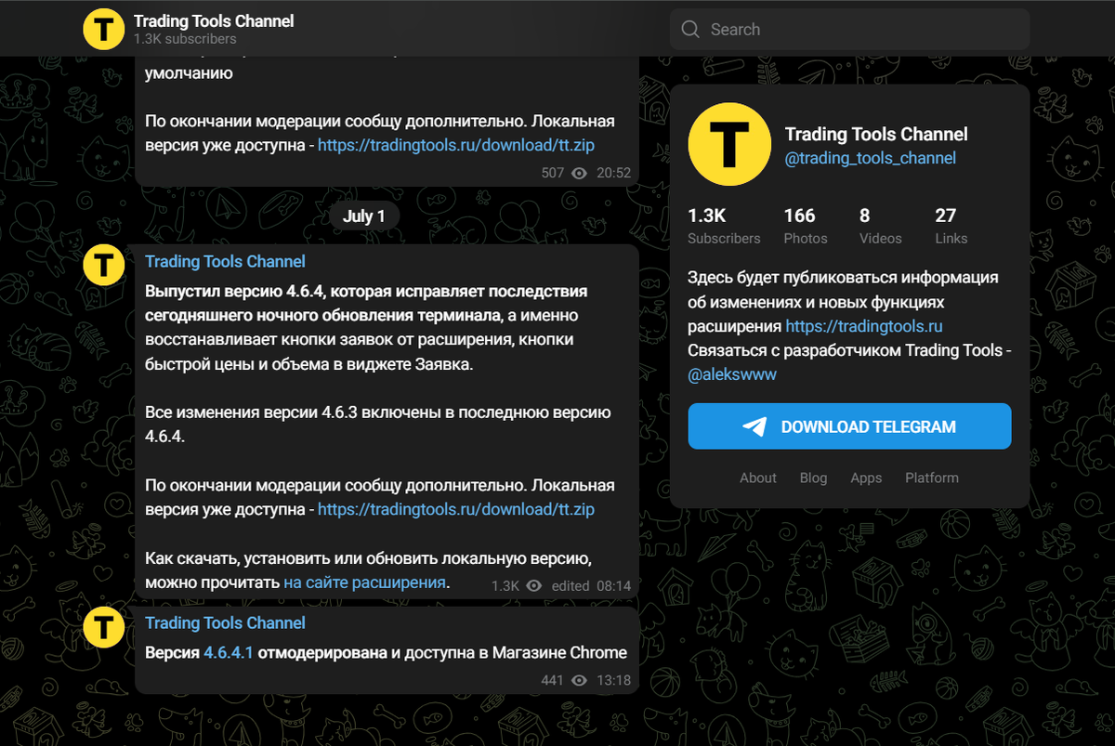
Task: Click the eye icon next to 1.3K views
Action: pos(533,586)
